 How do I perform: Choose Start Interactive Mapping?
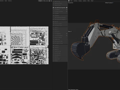(60, 17)
